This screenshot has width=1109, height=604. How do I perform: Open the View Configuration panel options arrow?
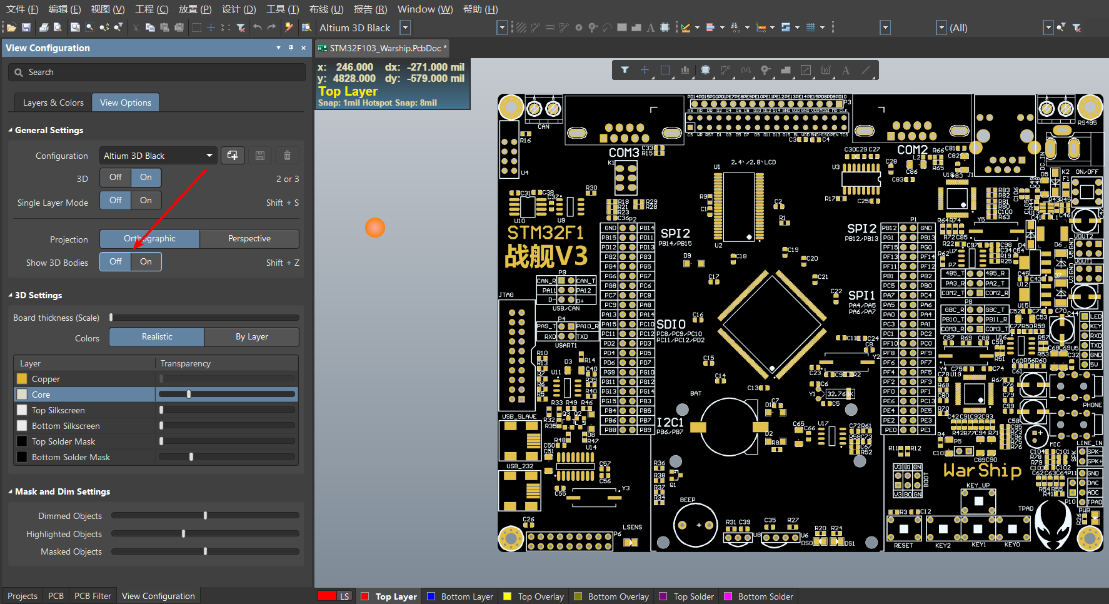[278, 48]
